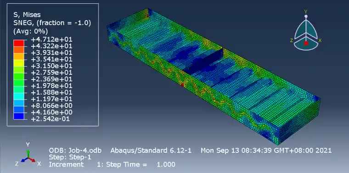
Task: Click the 'Mon Sep 13 08:34:39 GMT+08:00 2021' timestamp
Action: point(266,151)
